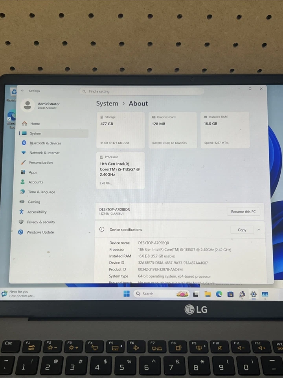Click the Accounts person icon
The width and height of the screenshot is (283, 378).
tap(23, 182)
